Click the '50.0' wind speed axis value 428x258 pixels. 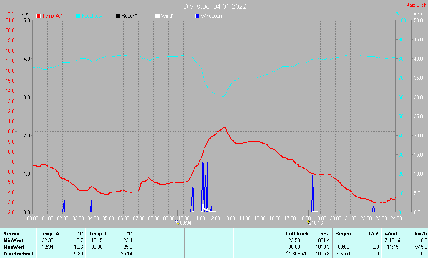pos(418,20)
